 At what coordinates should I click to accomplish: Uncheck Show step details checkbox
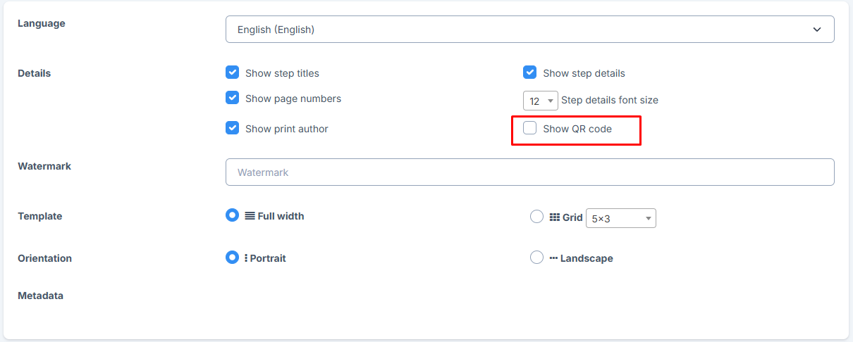[530, 72]
